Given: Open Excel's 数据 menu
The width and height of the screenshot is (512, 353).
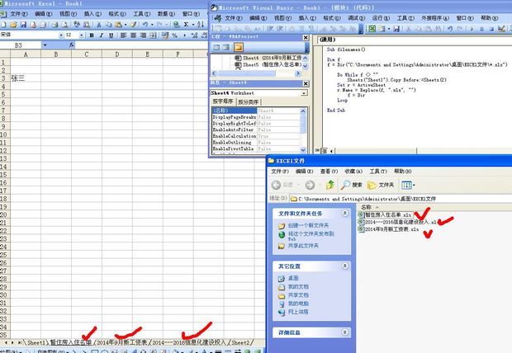Looking at the screenshot, I should pos(166,14).
